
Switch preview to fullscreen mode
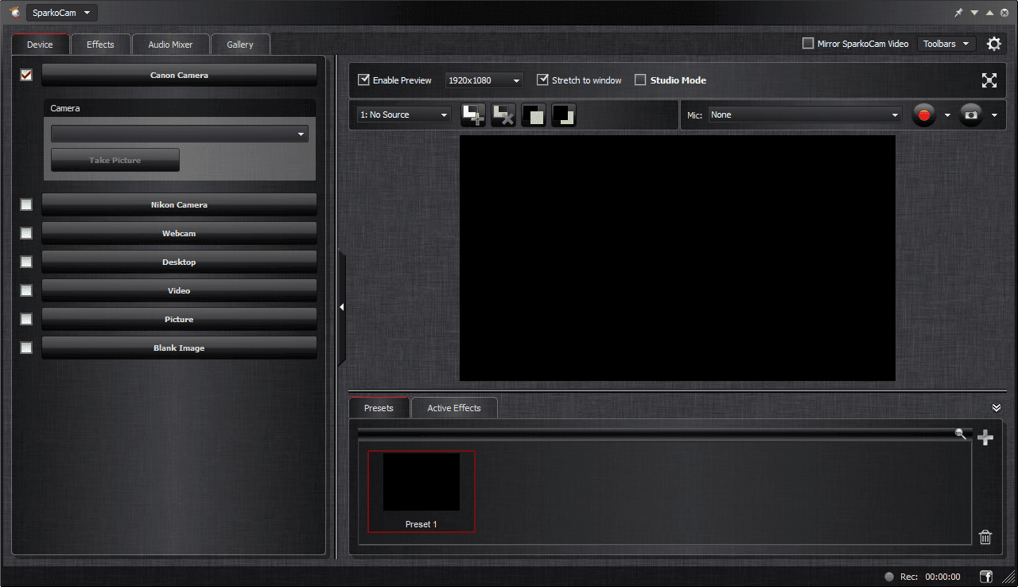click(989, 80)
